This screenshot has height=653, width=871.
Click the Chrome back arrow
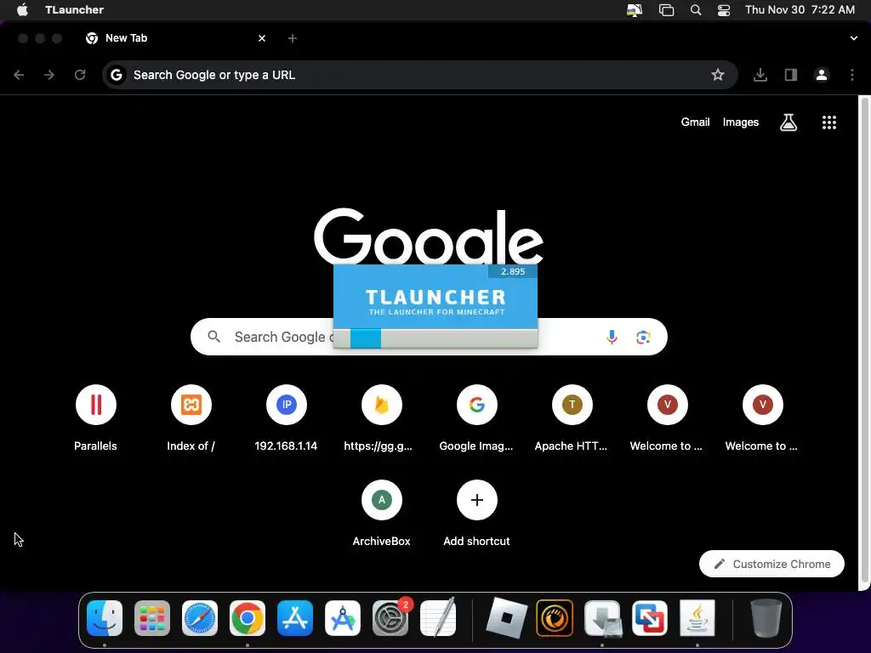[19, 75]
